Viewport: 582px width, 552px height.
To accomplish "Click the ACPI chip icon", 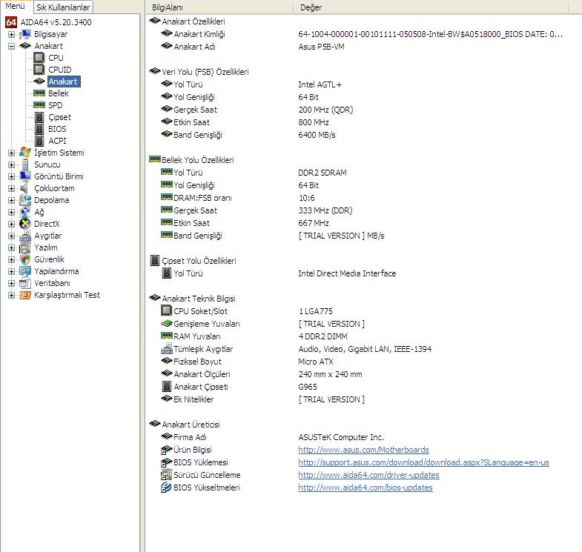I will (39, 141).
